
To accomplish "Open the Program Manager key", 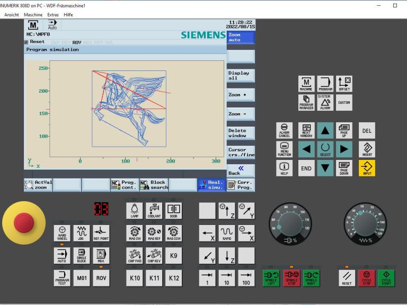I will point(306,102).
